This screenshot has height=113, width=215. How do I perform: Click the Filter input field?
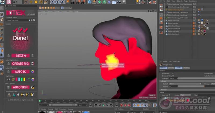206,95
